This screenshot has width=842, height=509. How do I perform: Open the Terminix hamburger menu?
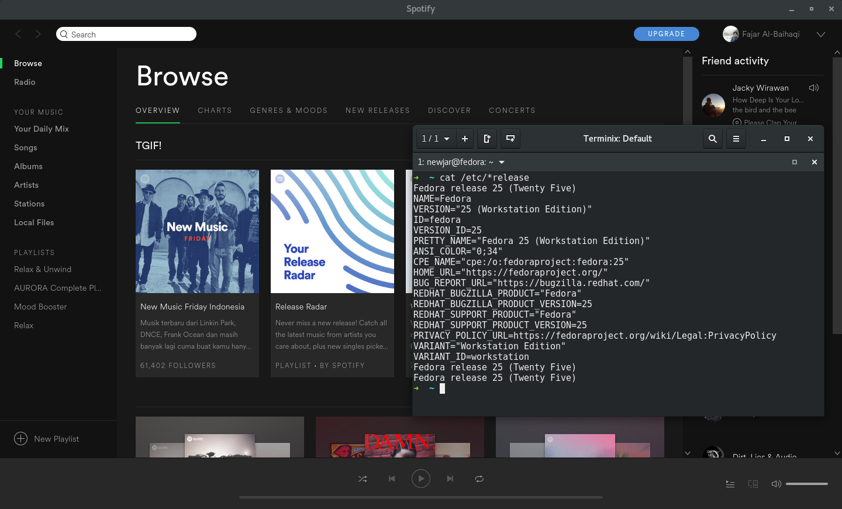point(736,139)
